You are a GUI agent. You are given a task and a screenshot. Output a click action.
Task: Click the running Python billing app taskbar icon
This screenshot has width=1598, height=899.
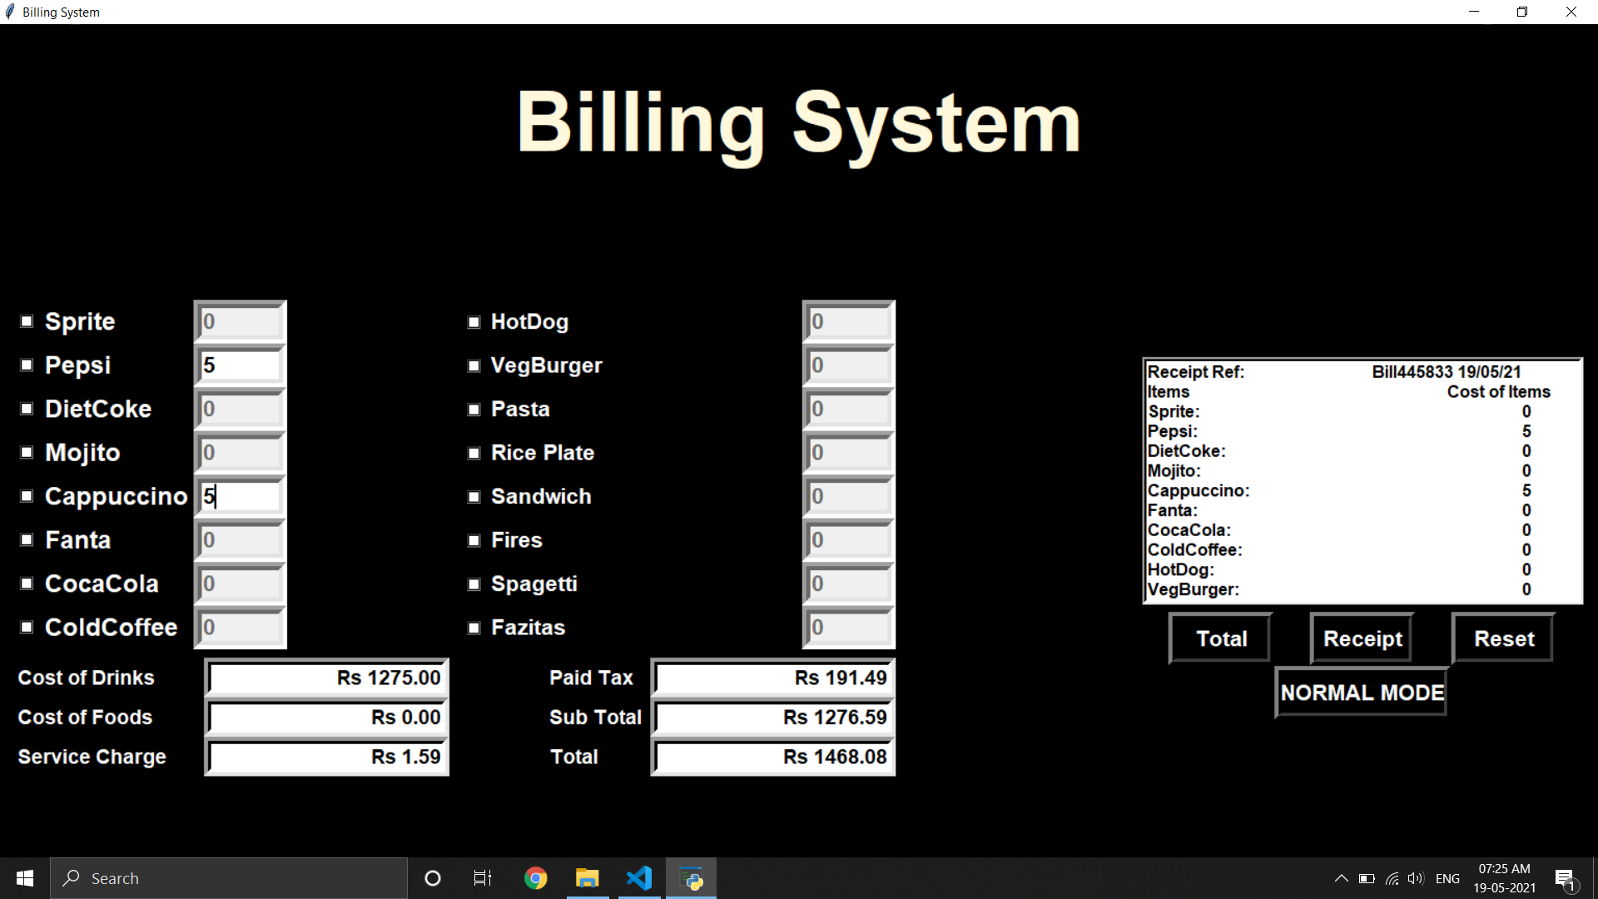point(691,877)
